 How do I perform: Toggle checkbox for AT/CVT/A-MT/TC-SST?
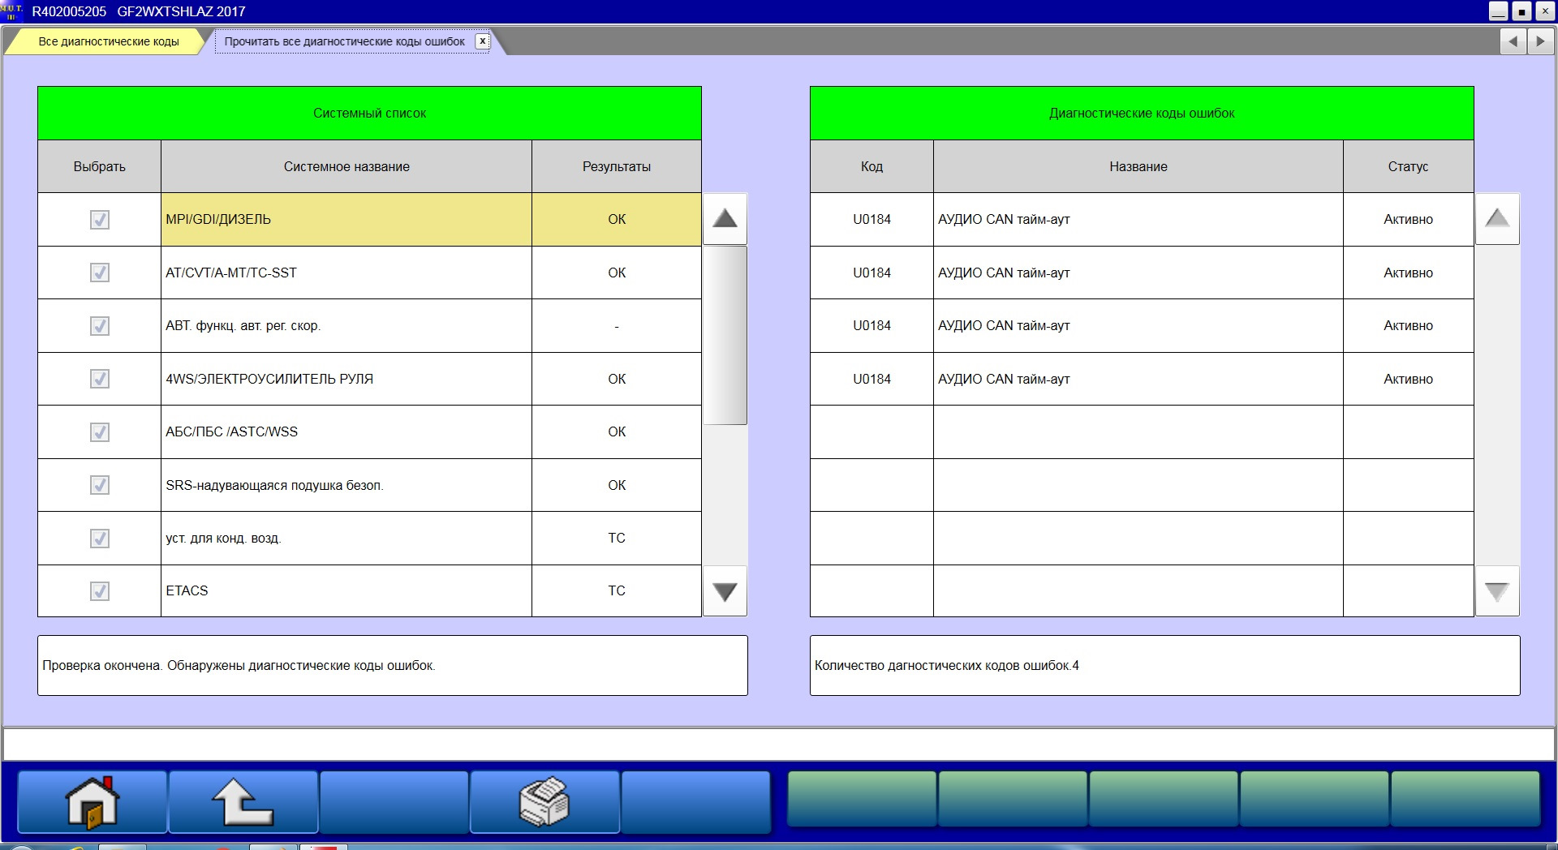click(x=100, y=273)
